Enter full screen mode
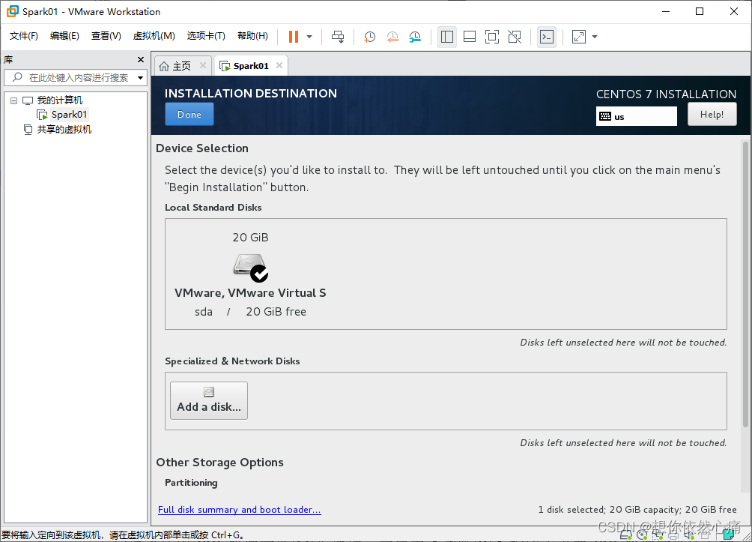 pyautogui.click(x=492, y=37)
